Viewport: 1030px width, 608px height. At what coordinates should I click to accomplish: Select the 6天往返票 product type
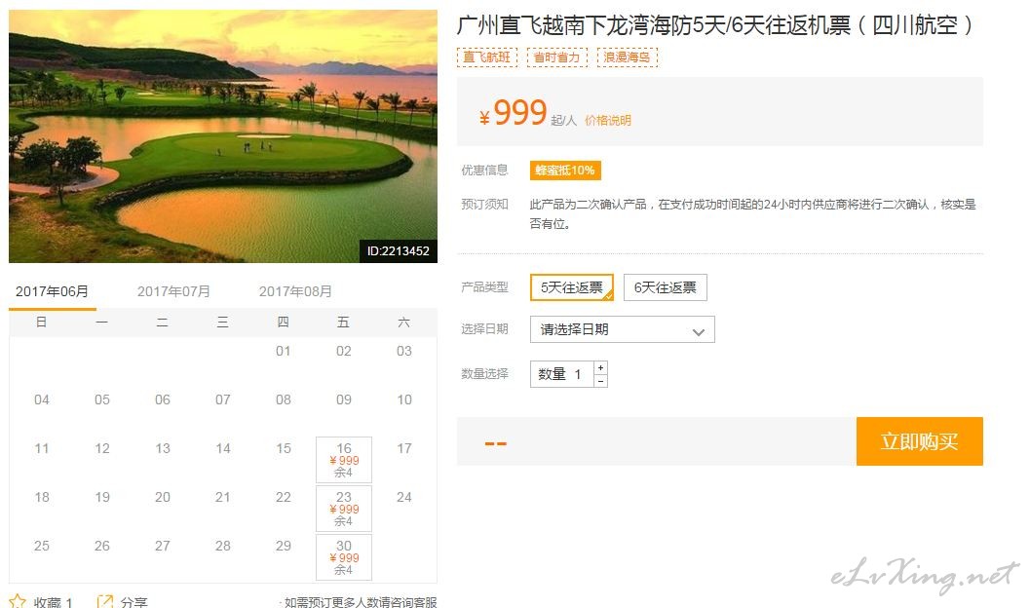[x=665, y=287]
